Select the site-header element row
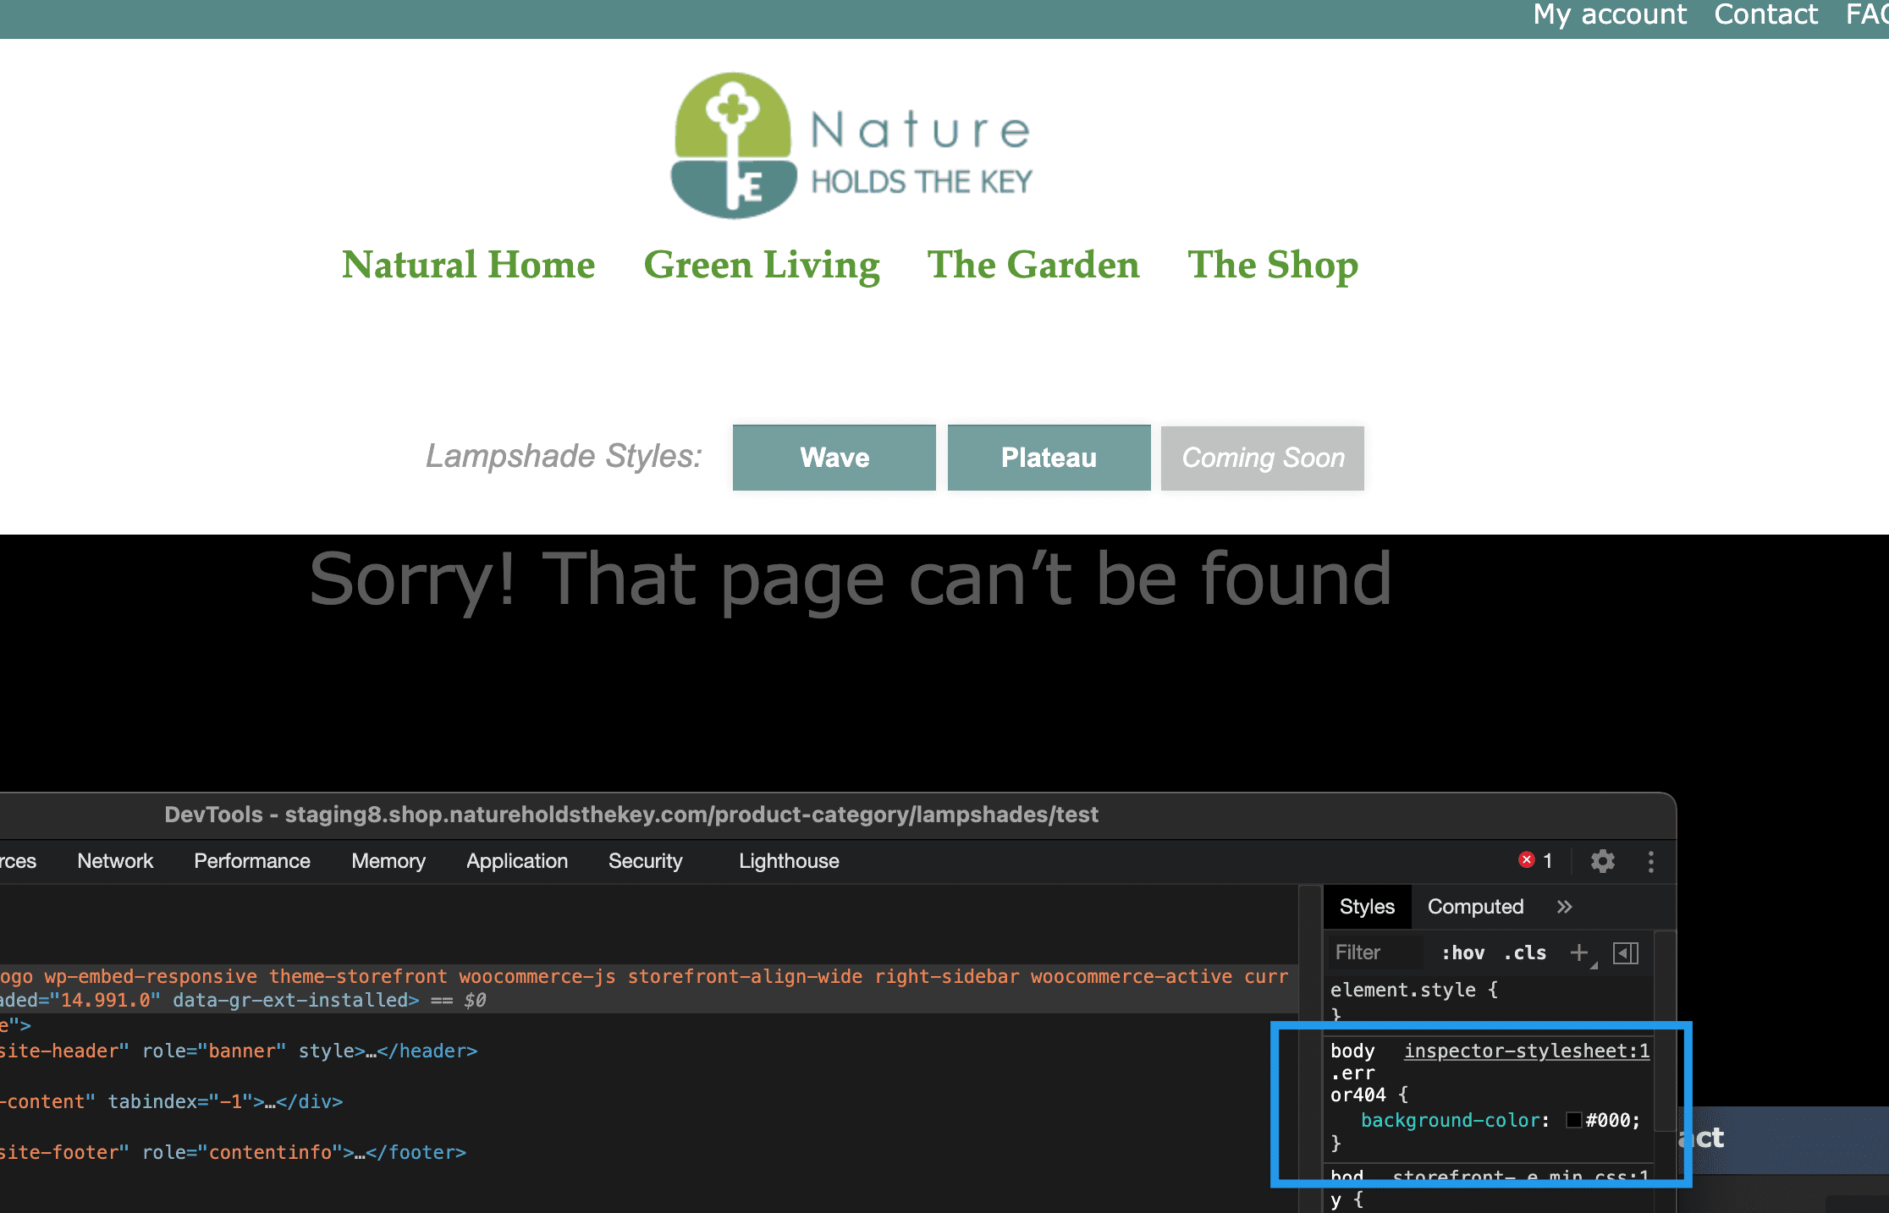This screenshot has height=1213, width=1889. pyautogui.click(x=649, y=1051)
